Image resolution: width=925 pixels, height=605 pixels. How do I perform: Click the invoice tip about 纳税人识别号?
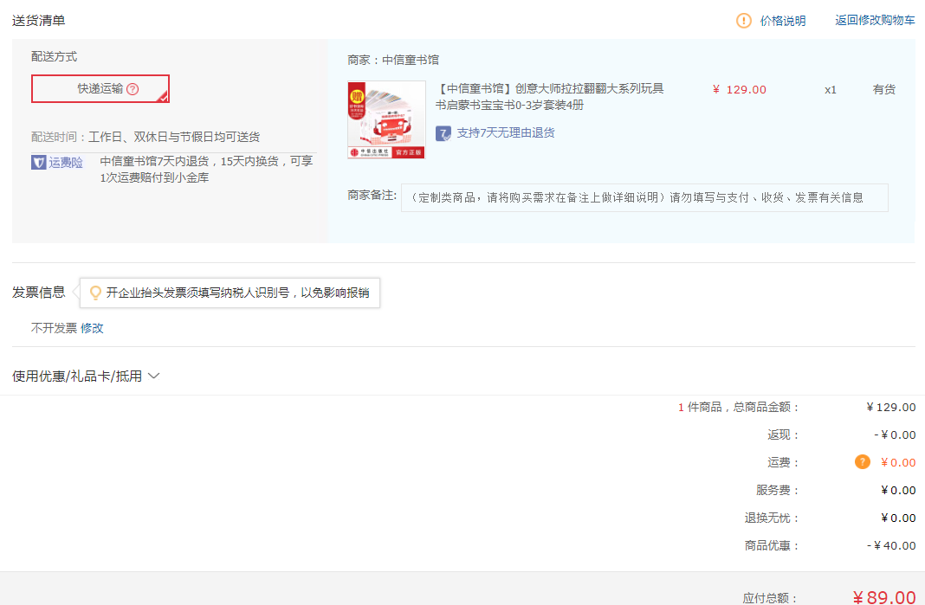237,293
